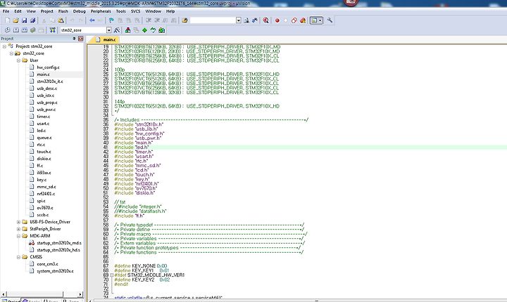
Task: Expand the USB-FS-Device_Driver group
Action: point(18,222)
